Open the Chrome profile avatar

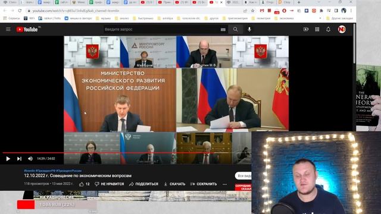coord(343,11)
